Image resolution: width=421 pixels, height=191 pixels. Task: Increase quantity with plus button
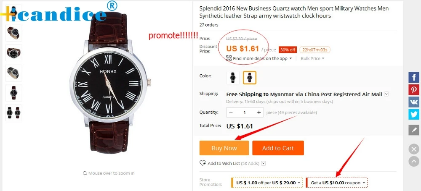[259, 113]
